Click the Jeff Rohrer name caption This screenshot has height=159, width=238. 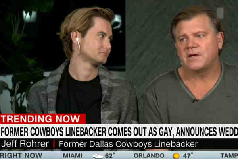click(25, 144)
